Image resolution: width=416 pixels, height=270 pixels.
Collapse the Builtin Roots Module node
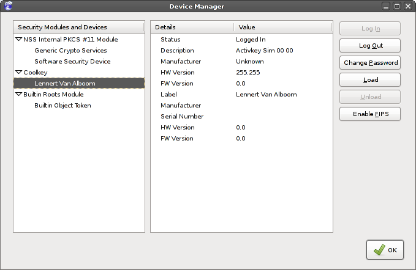click(18, 95)
